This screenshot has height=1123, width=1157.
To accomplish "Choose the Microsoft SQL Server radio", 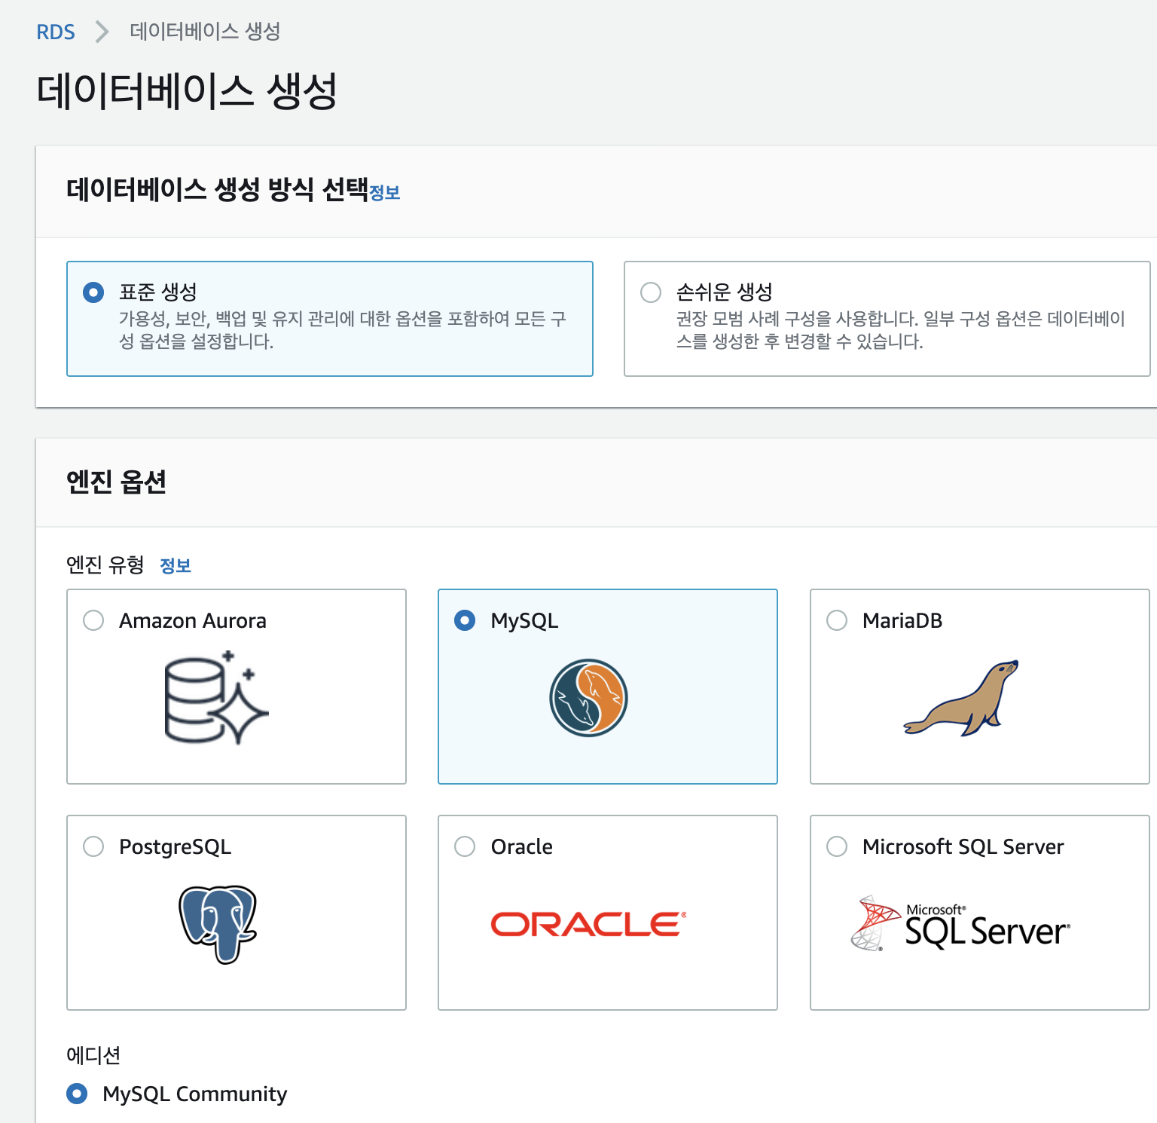I will point(837,846).
